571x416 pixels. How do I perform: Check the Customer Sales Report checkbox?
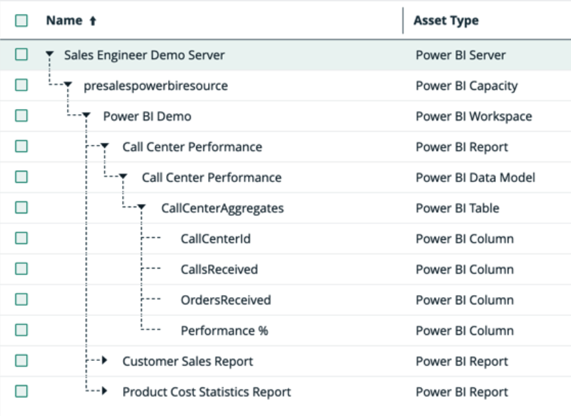coord(21,360)
